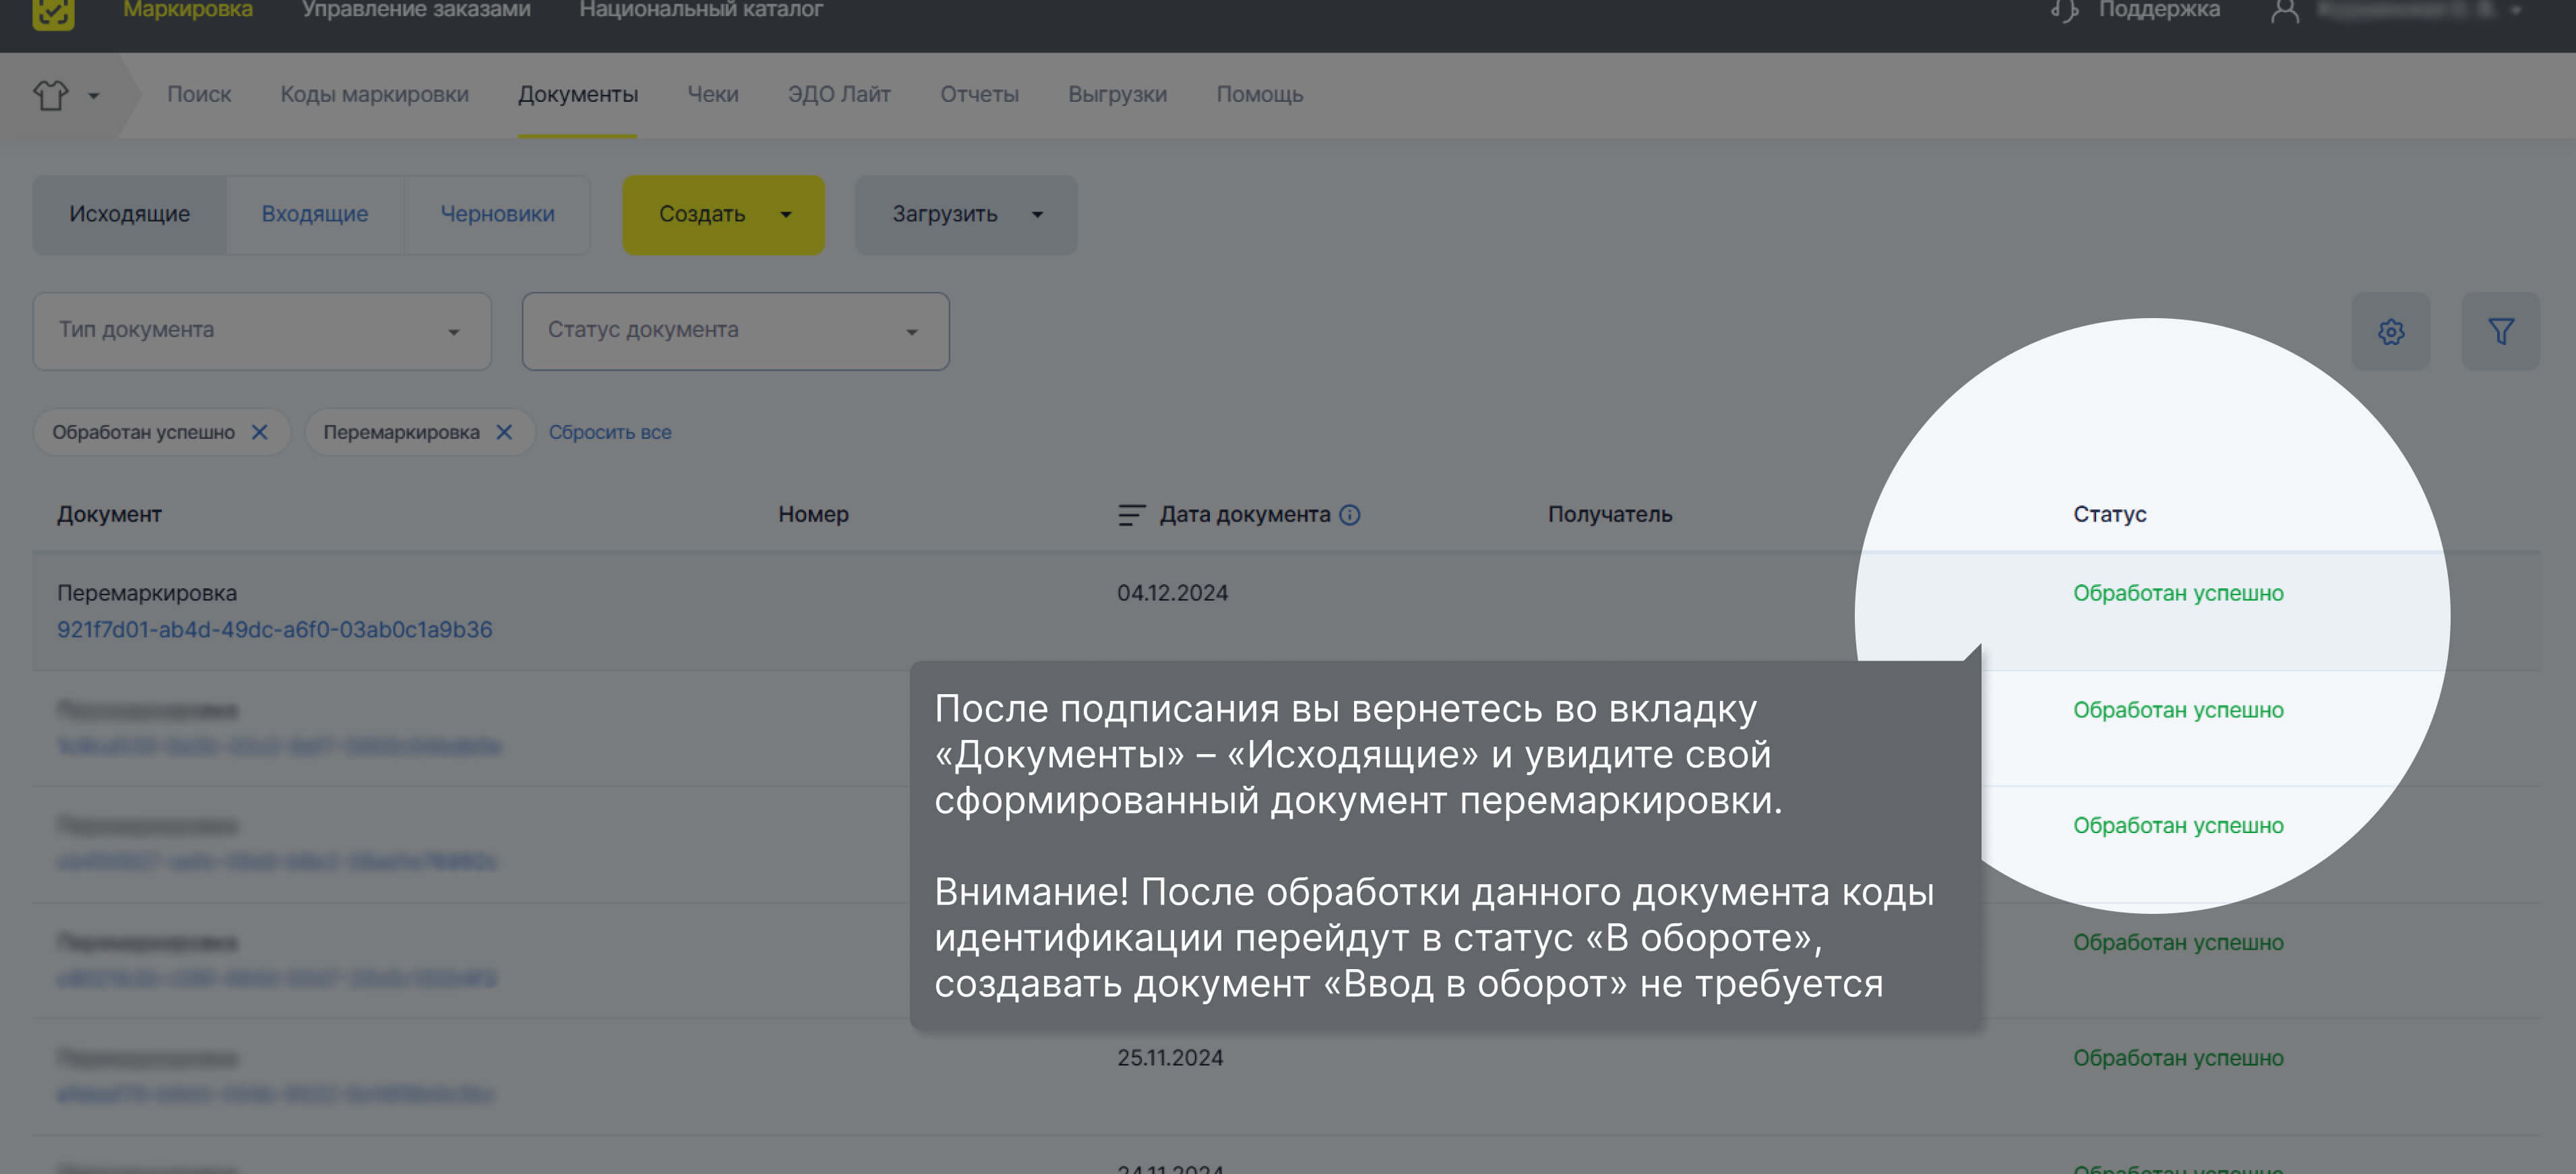Viewport: 2576px width, 1174px height.
Task: Click the info icon next to Дата документа
Action: point(1351,515)
